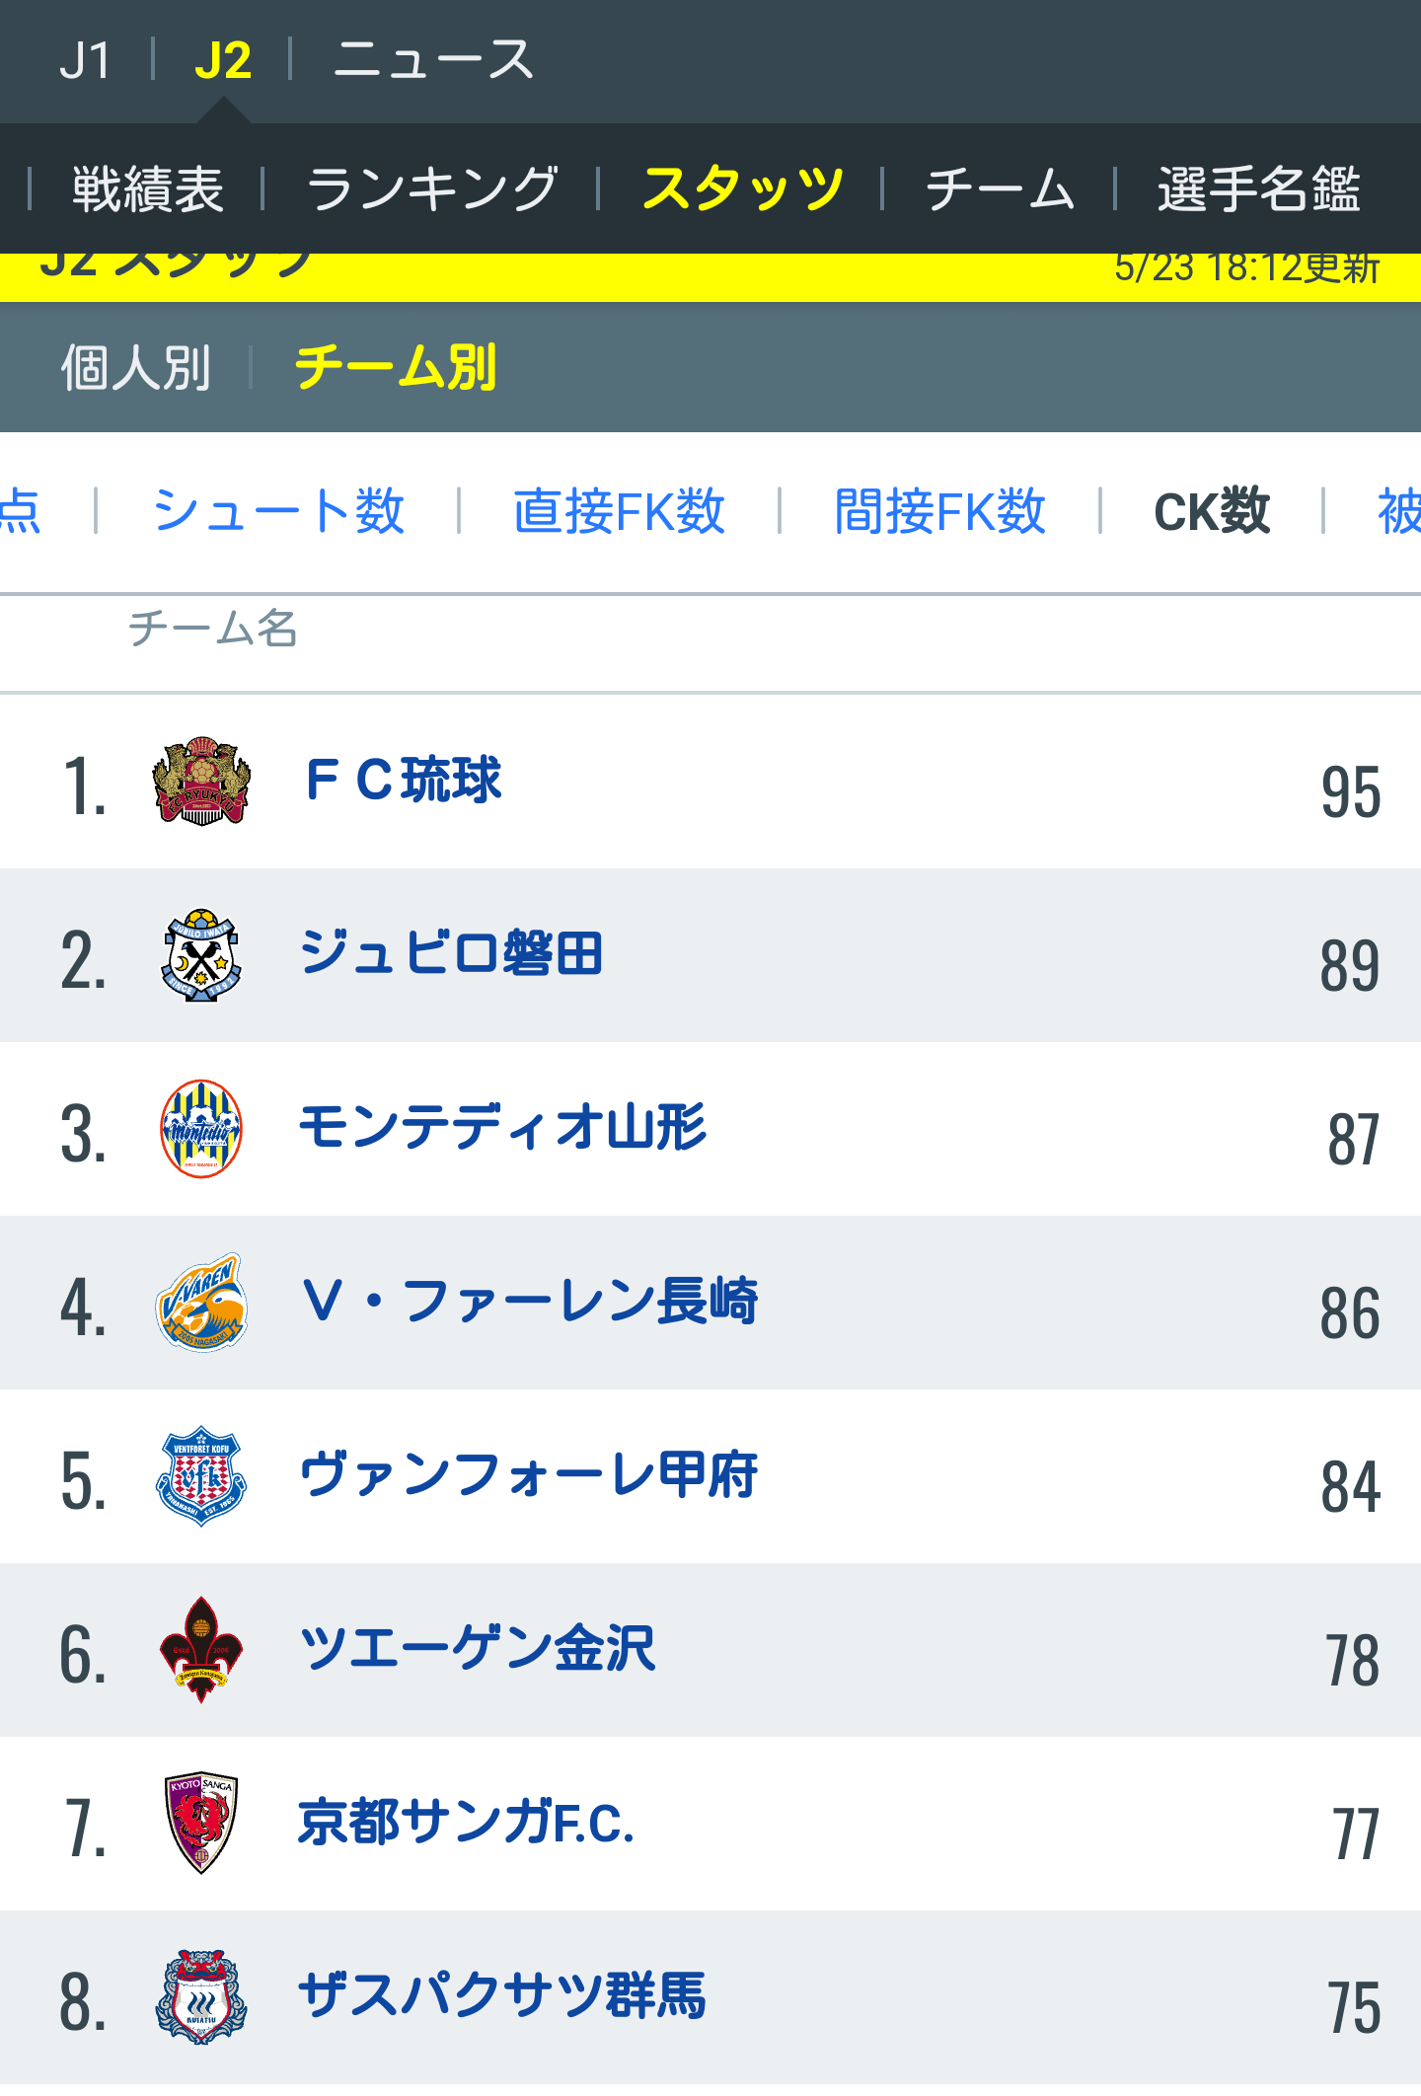The image size is (1421, 2096).
Task: Open the ニュース tab
Action: click(433, 60)
